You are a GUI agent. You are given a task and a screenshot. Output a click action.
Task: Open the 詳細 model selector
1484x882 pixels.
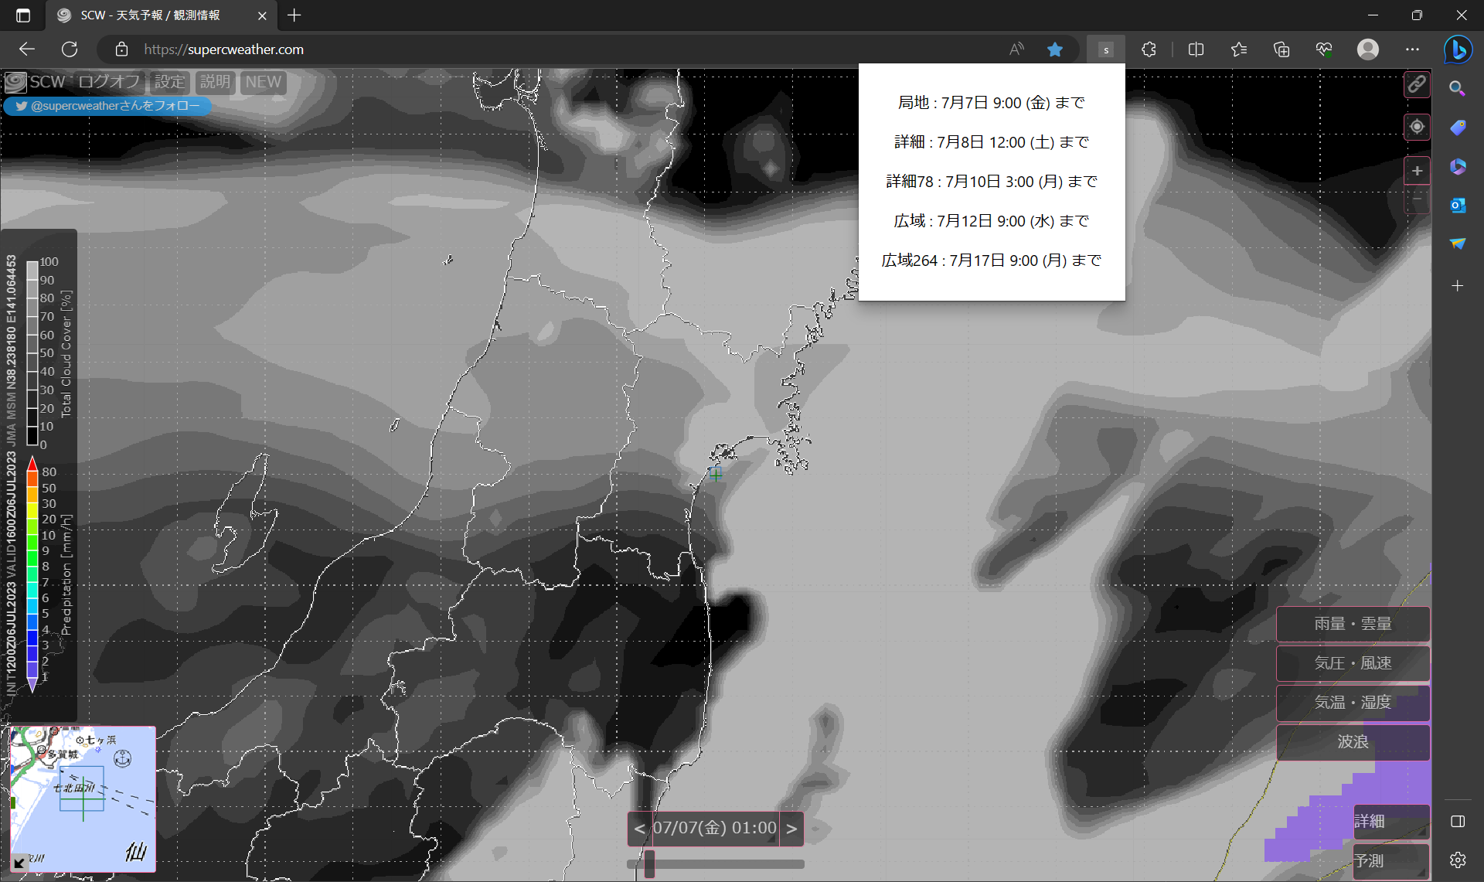click(x=1390, y=821)
